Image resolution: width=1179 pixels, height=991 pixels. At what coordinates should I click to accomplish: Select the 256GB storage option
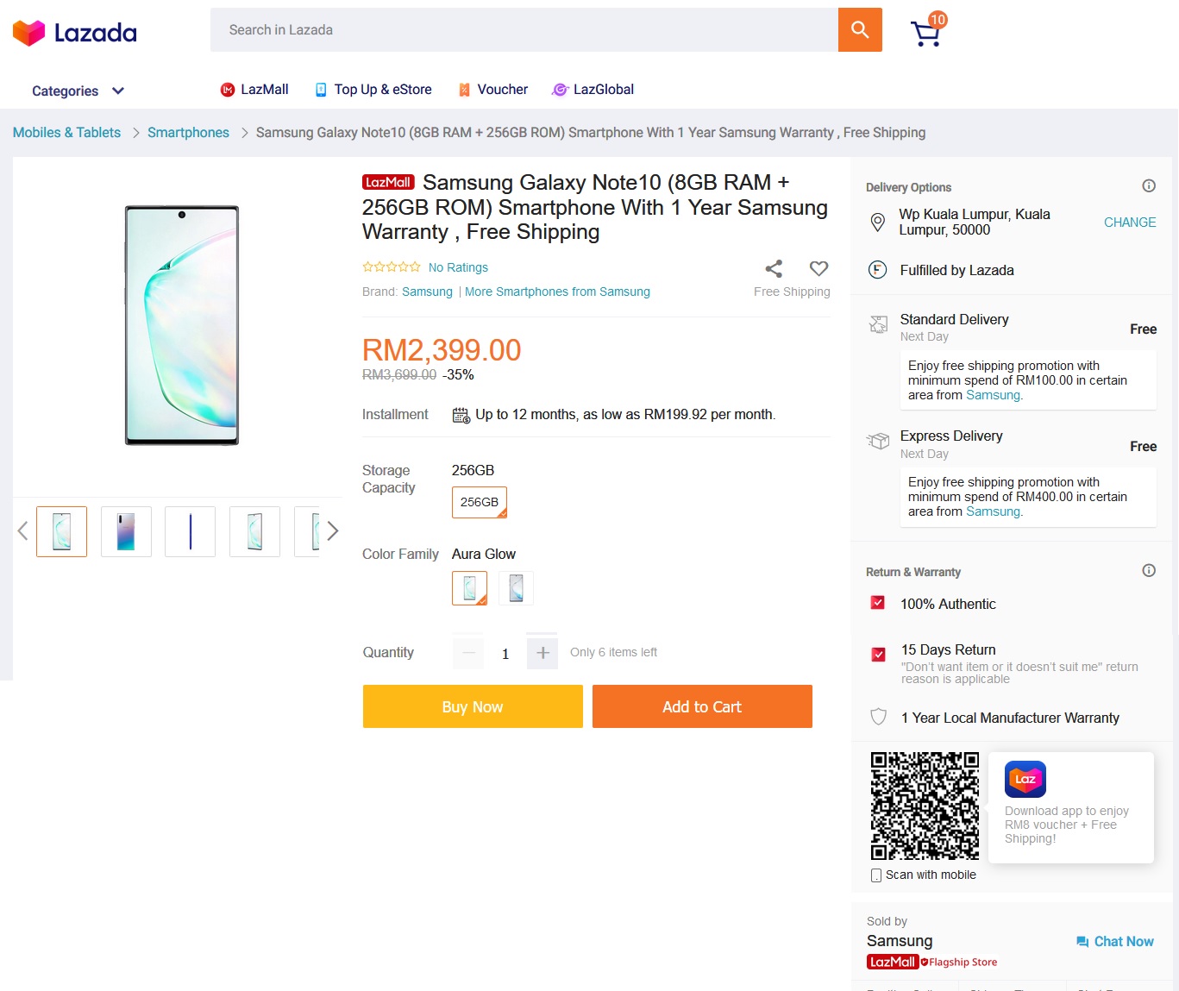[x=480, y=502]
